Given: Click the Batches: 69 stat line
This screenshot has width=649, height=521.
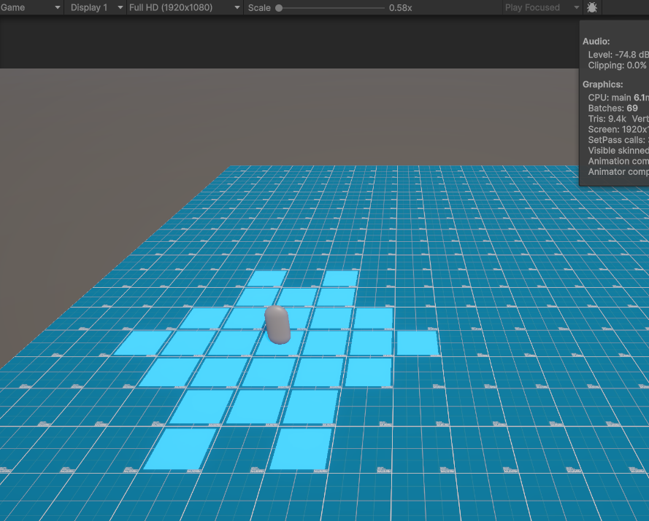Looking at the screenshot, I should click(612, 109).
